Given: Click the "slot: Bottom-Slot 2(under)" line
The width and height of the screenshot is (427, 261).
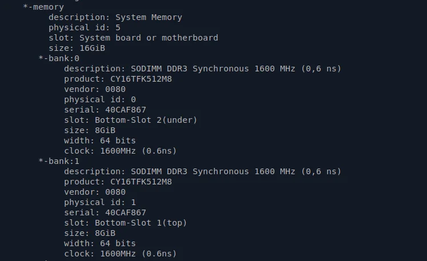Looking at the screenshot, I should (x=130, y=120).
